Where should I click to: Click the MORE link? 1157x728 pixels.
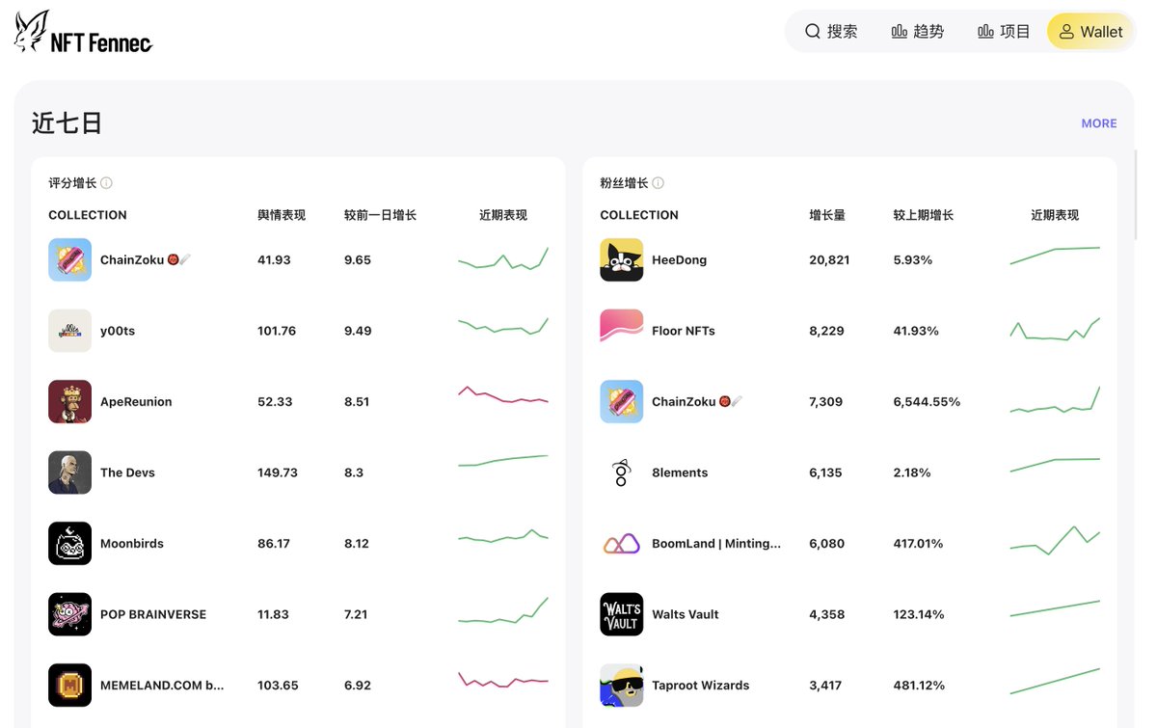1099,123
